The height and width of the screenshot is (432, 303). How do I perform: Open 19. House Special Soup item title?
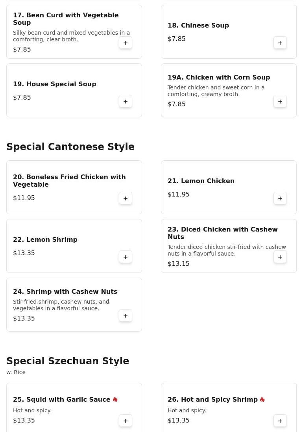[x=54, y=84]
